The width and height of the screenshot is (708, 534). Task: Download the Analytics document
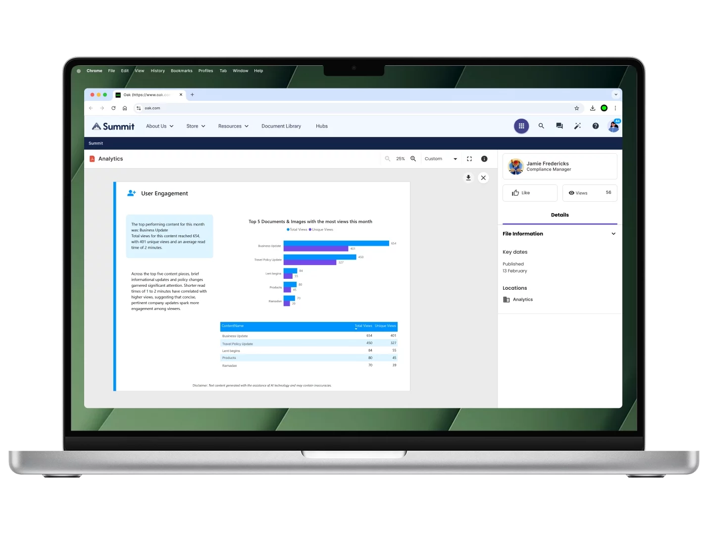(x=468, y=178)
